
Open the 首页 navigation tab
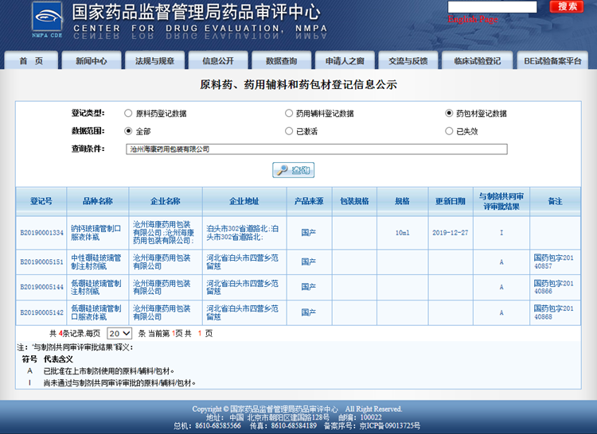point(32,61)
